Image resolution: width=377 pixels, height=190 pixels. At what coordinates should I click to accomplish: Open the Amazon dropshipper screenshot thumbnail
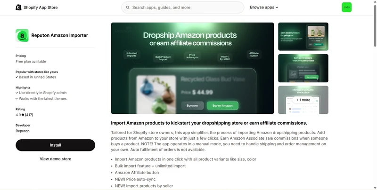click(303, 37)
